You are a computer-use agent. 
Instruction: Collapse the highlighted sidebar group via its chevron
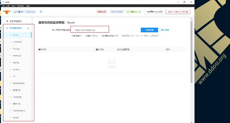[x=28, y=28]
